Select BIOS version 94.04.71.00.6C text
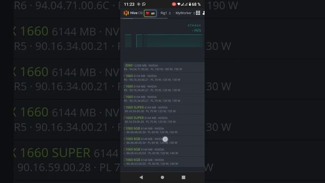The image size is (325, 183). click(x=139, y=69)
